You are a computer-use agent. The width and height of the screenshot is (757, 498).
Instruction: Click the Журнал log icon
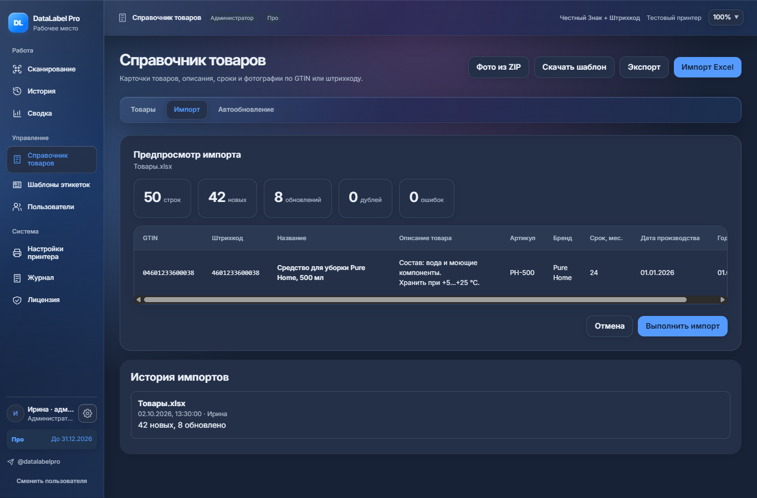(17, 278)
